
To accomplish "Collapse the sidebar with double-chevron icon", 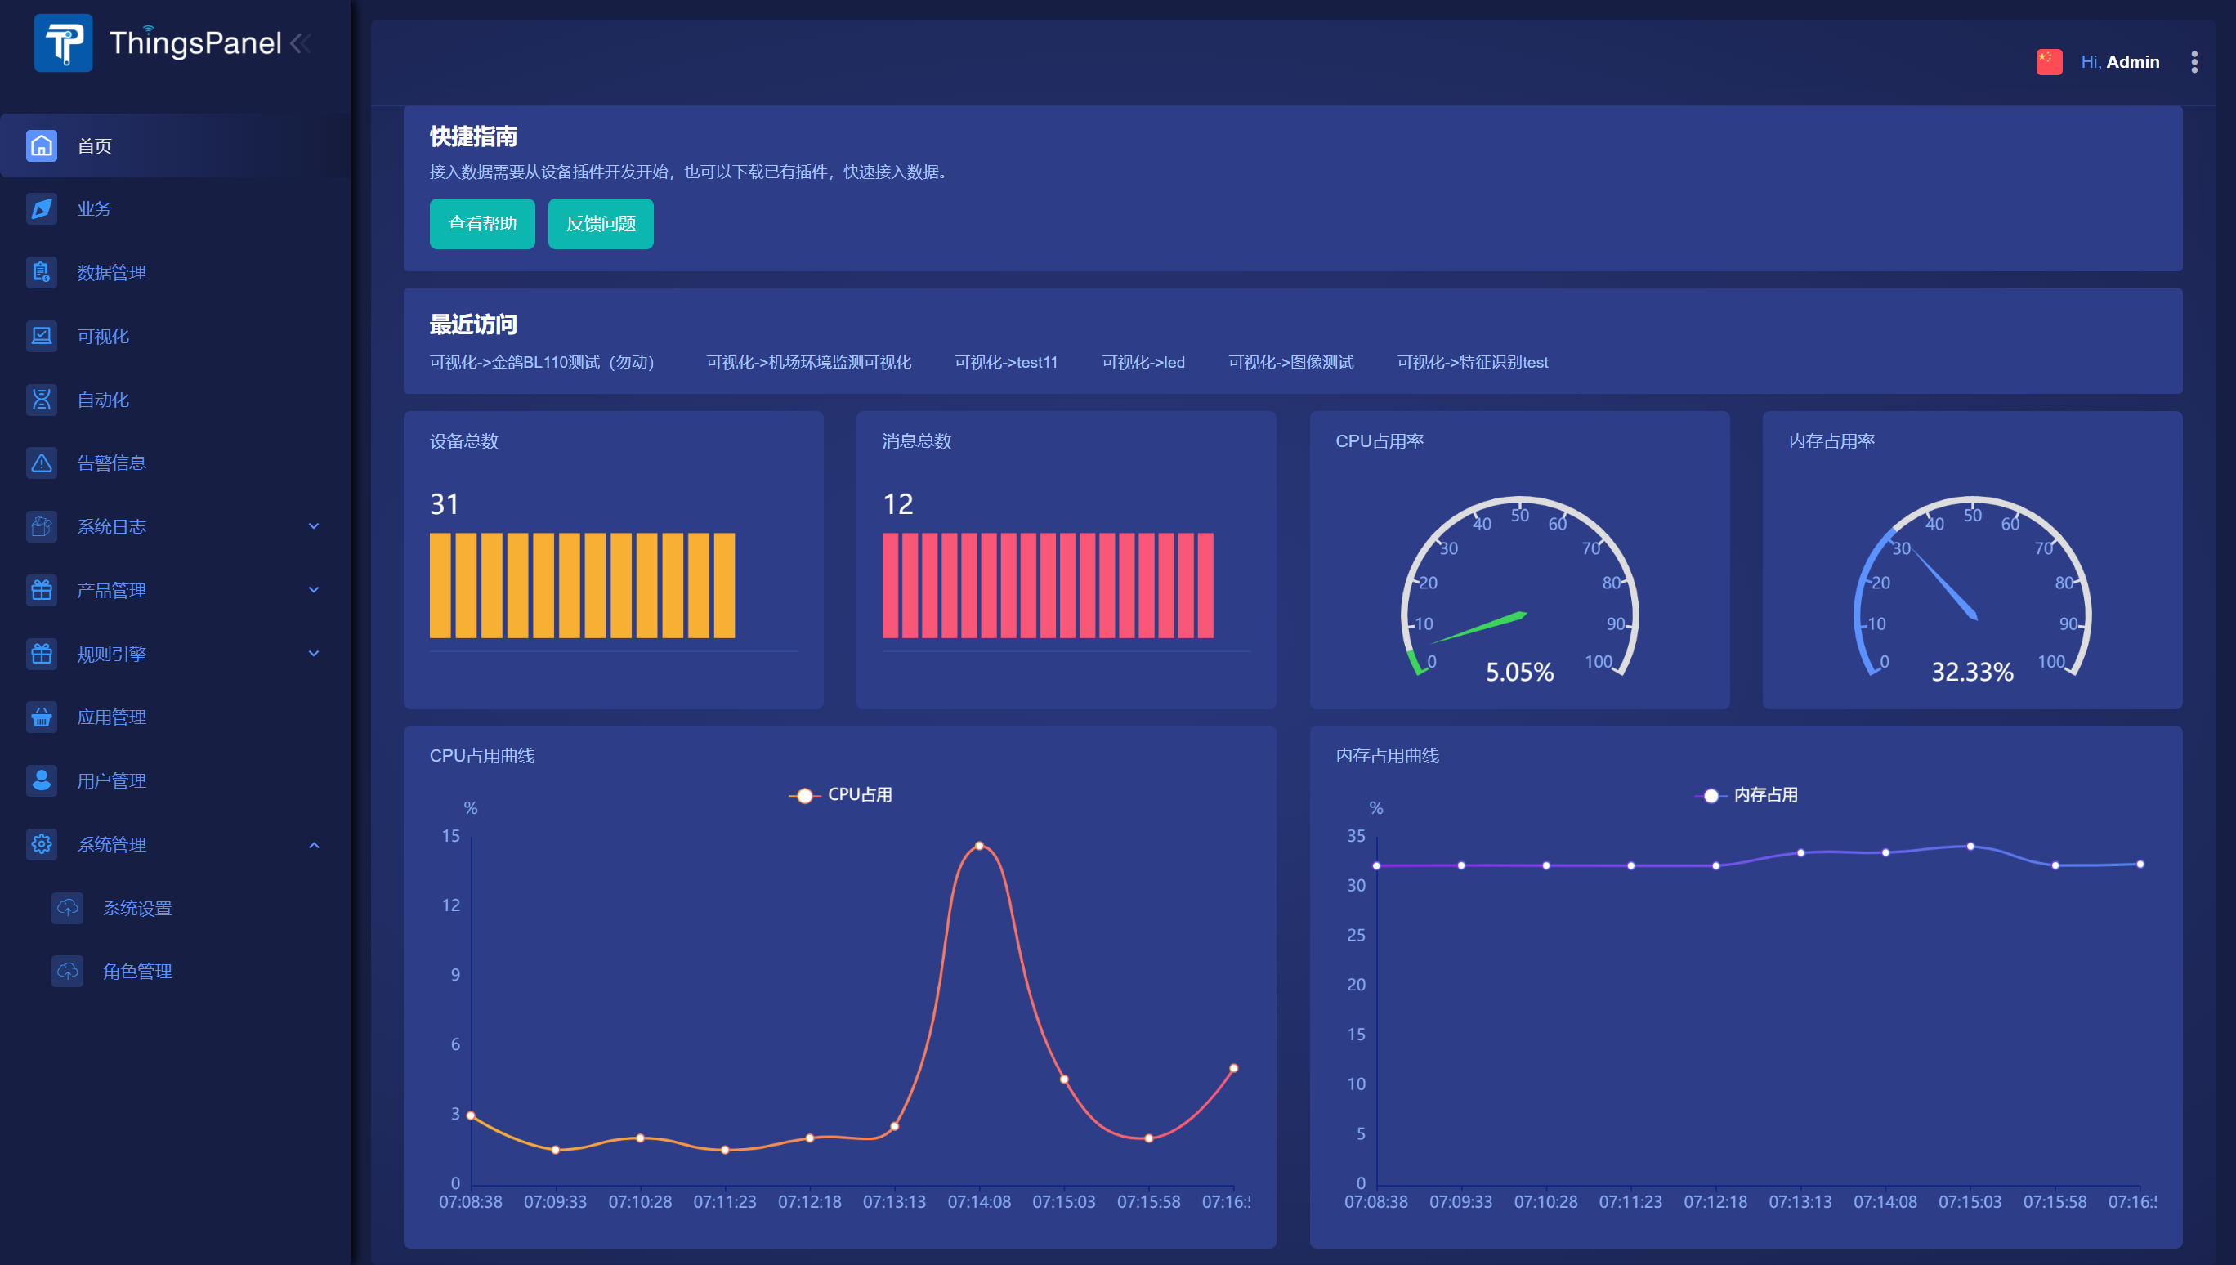I will [301, 43].
